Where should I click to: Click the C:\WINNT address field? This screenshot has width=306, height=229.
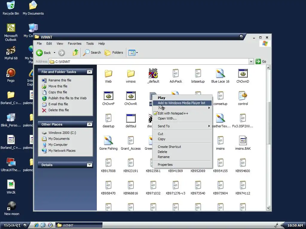[x=149, y=62]
